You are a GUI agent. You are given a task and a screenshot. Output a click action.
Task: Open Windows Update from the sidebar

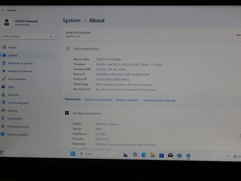(18, 134)
